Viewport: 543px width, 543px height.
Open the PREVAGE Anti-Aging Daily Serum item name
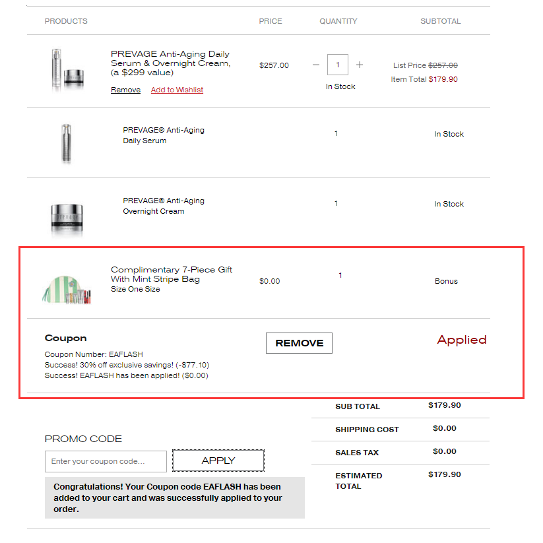tap(164, 135)
